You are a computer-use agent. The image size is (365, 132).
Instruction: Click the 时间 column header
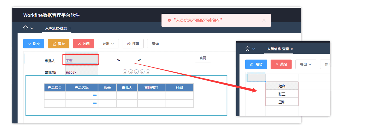179,88
